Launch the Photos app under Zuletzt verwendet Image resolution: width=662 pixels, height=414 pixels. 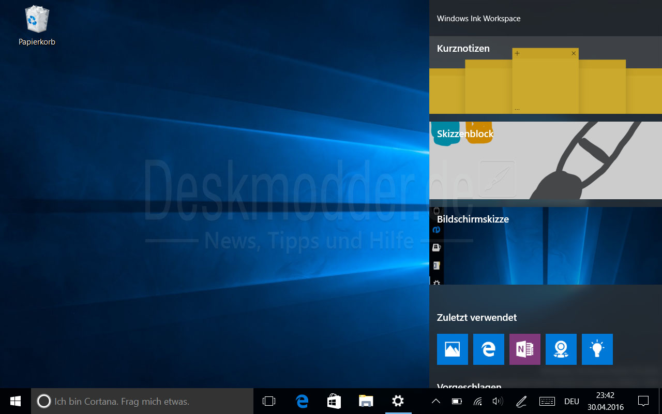pos(453,349)
